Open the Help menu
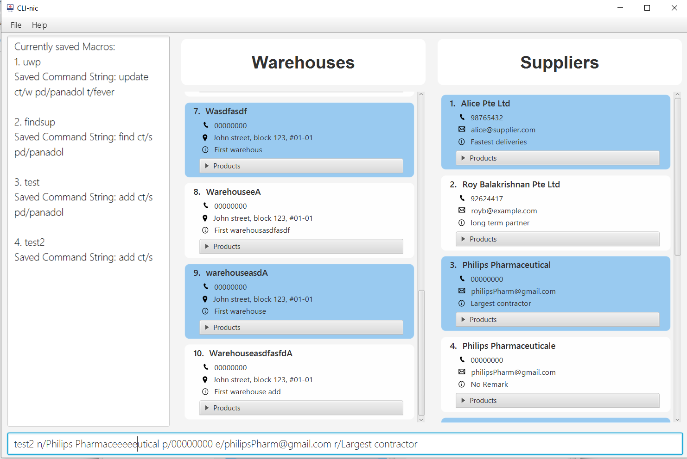The height and width of the screenshot is (459, 687). [39, 25]
